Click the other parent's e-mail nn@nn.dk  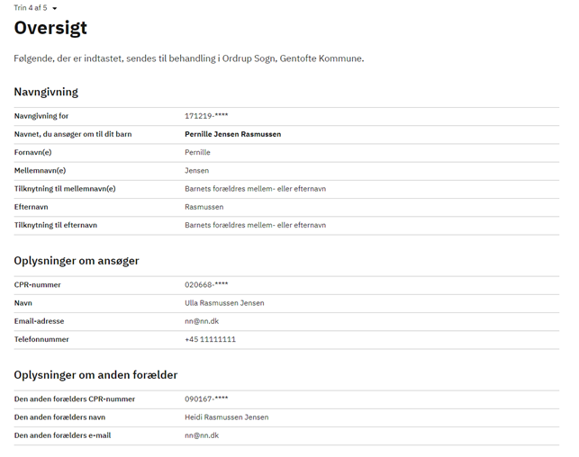point(202,435)
